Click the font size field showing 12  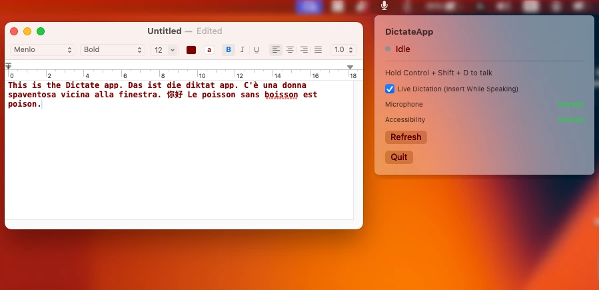159,50
